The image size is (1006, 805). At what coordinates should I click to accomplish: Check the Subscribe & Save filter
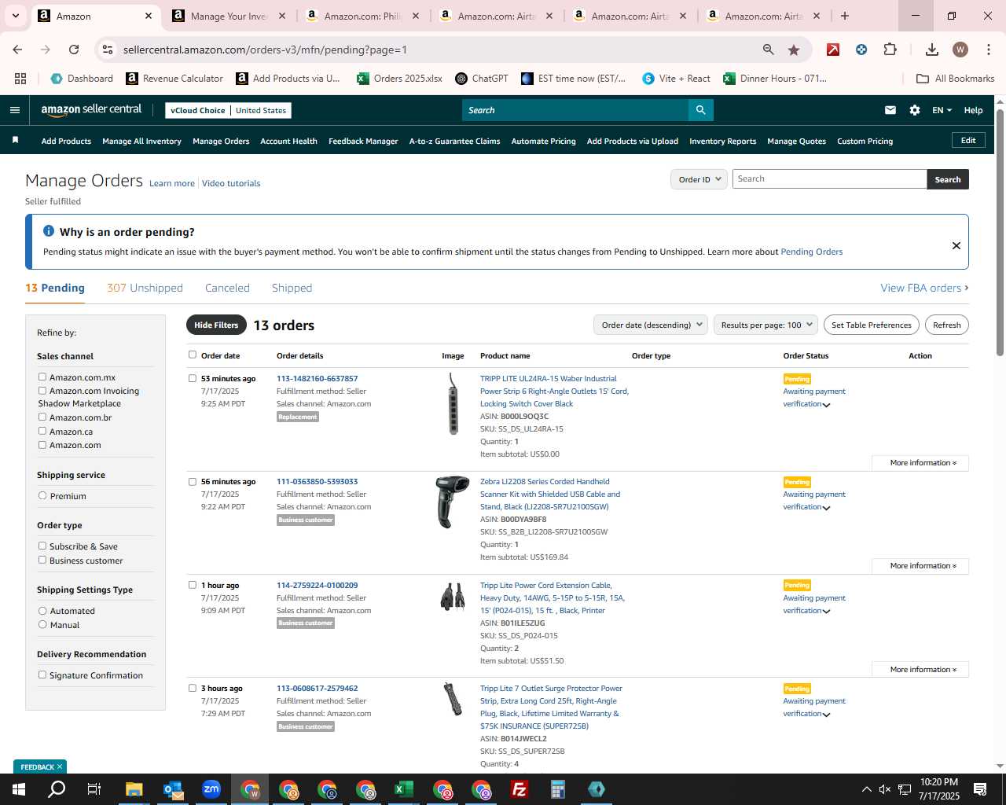[x=42, y=546]
